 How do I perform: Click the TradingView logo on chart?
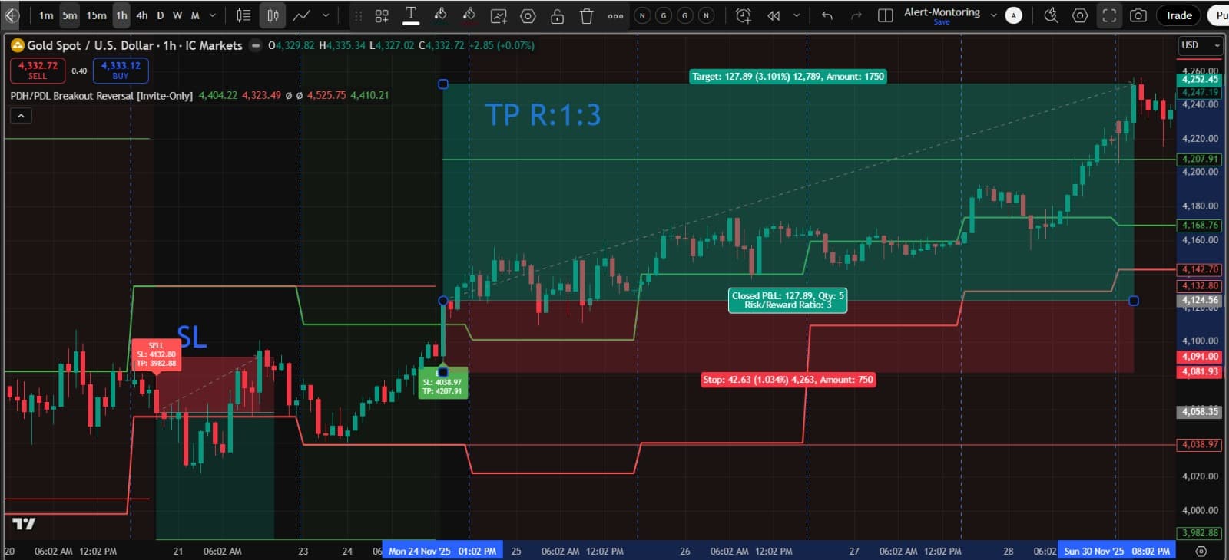(x=24, y=523)
